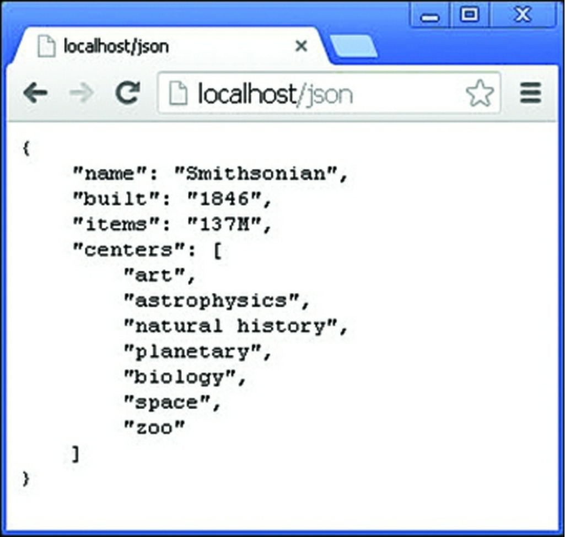
Task: Reload the localhost/json page
Action: [127, 93]
